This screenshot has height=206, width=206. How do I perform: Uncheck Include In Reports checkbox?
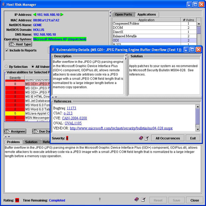pos(7,50)
